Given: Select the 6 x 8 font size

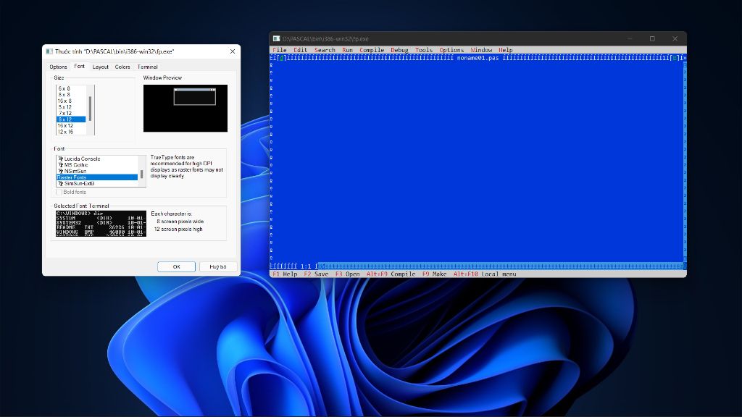Looking at the screenshot, I should coord(71,88).
